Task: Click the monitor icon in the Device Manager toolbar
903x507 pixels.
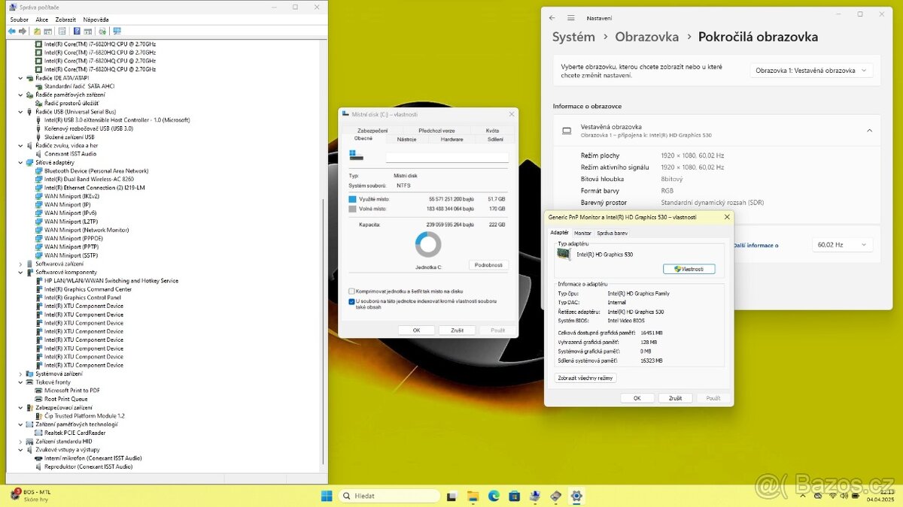Action: point(117,31)
